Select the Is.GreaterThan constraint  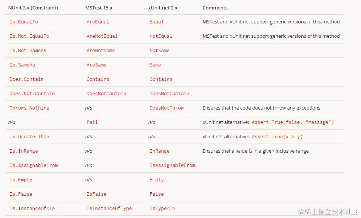click(29, 137)
